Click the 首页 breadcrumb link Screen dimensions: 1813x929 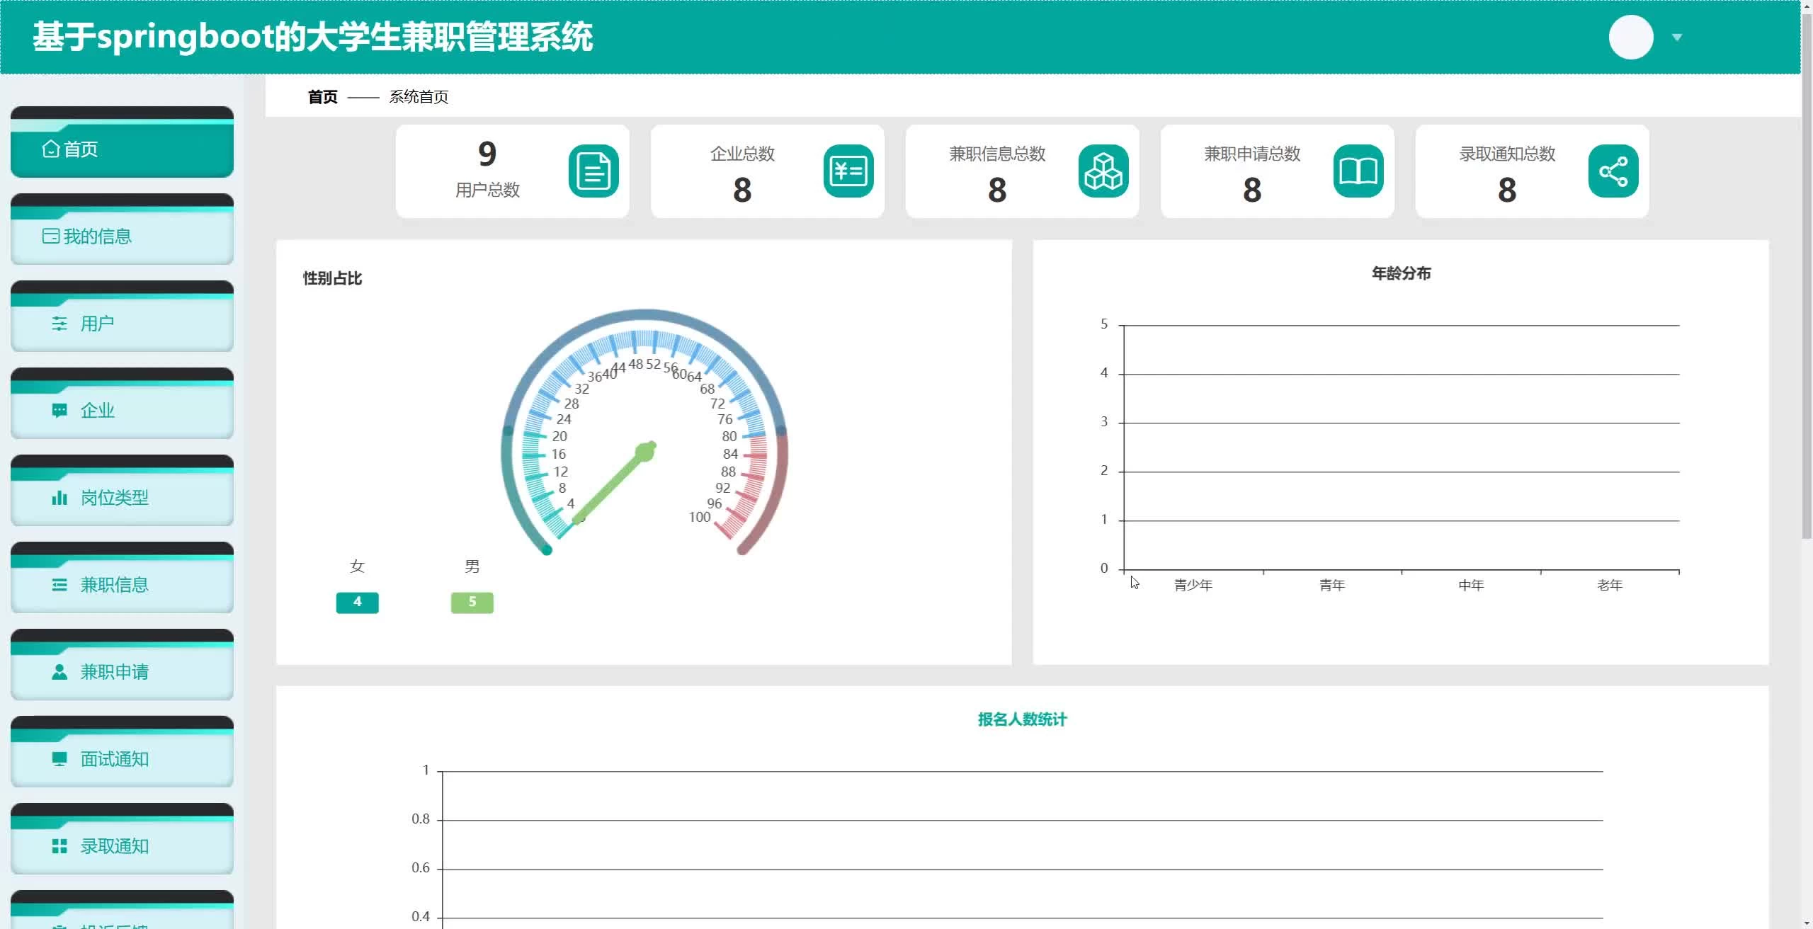point(322,97)
